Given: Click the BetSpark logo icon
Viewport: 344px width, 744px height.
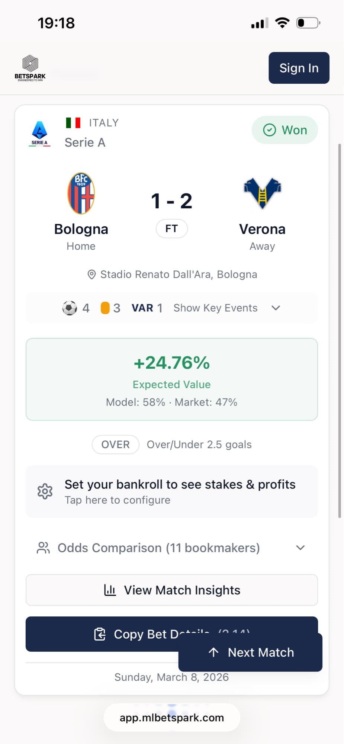Looking at the screenshot, I should [x=30, y=63].
